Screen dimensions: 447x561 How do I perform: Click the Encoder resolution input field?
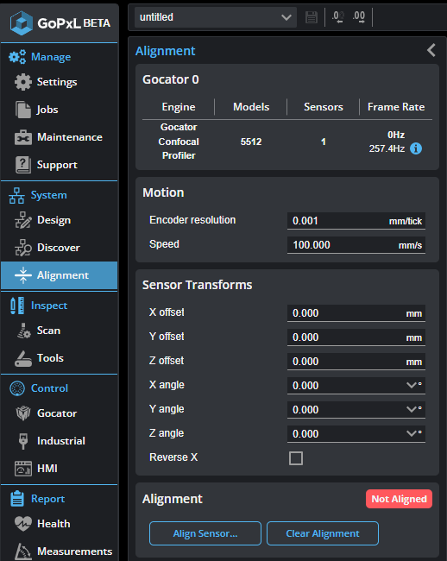click(x=356, y=221)
